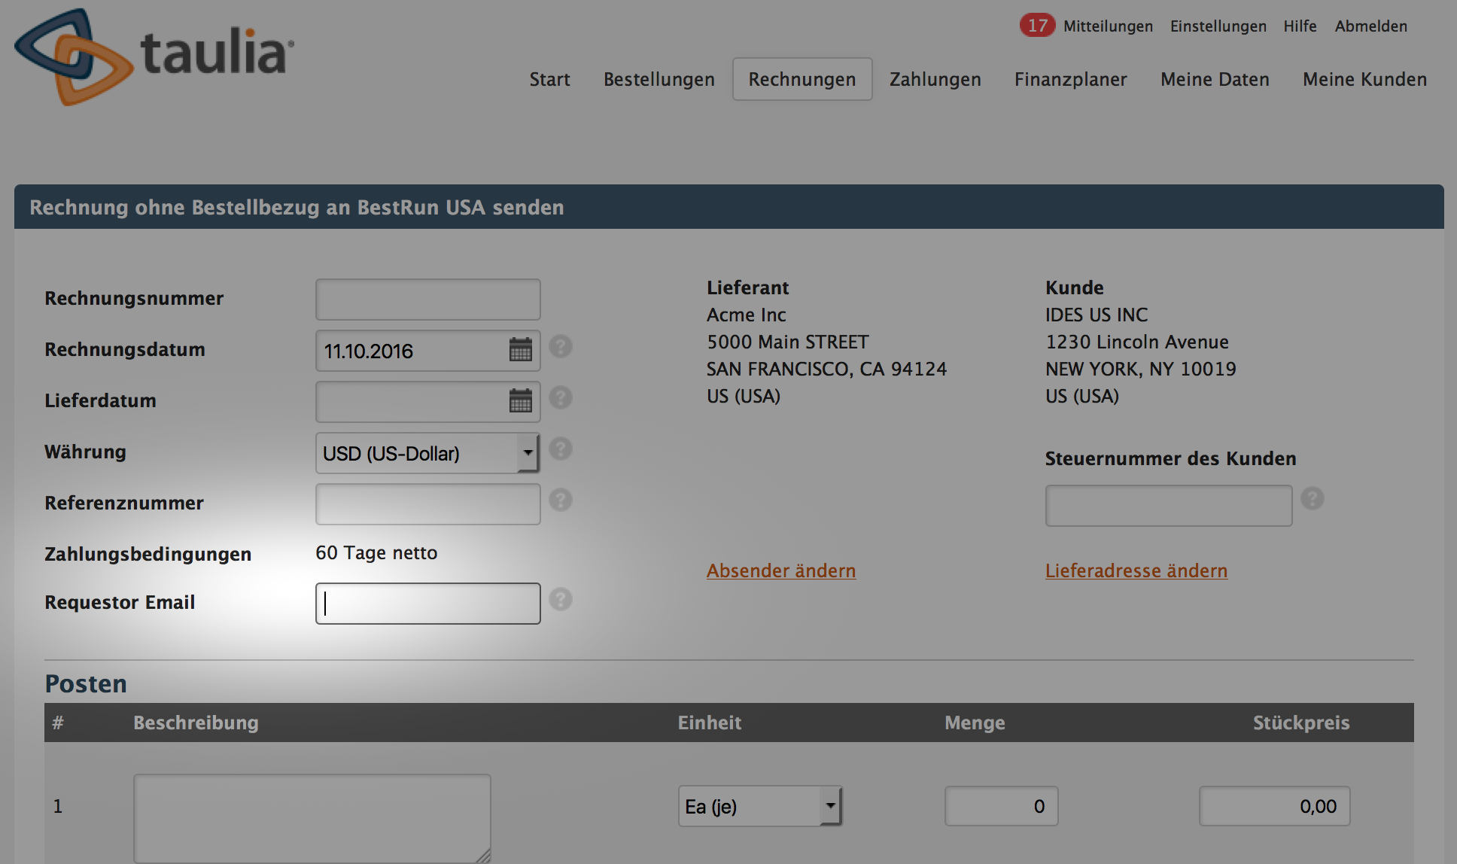Select the Rechnungen tab
The width and height of the screenshot is (1457, 864).
(x=802, y=79)
